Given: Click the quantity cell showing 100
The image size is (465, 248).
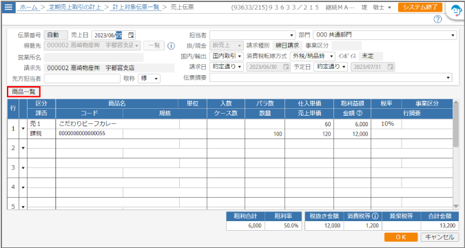Looking at the screenshot, I should [x=265, y=134].
